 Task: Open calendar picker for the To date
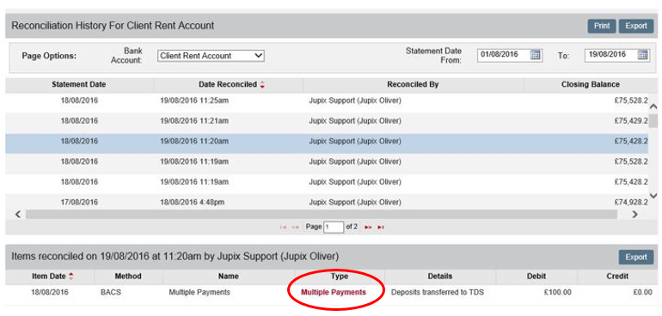(642, 55)
